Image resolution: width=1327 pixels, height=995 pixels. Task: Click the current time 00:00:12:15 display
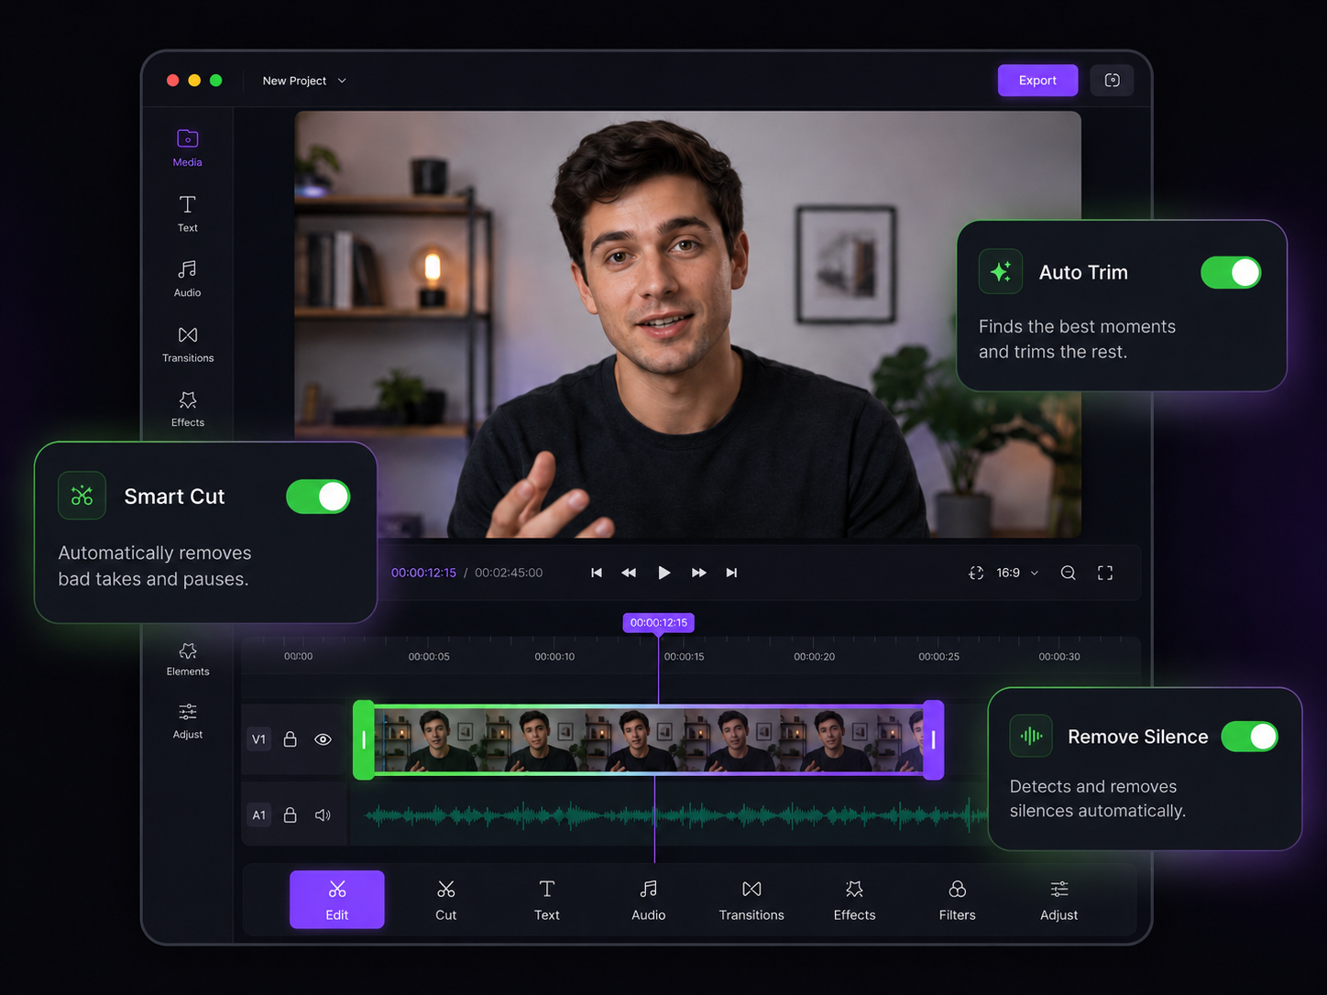(423, 573)
